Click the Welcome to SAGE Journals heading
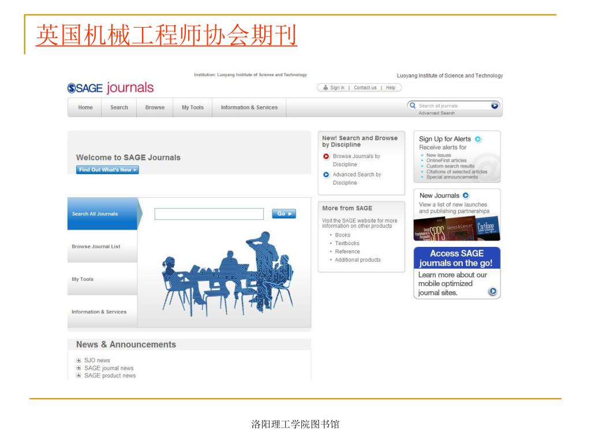Viewport: 591px width, 443px height. click(128, 157)
